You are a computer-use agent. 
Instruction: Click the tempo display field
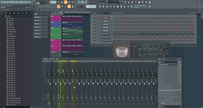[x=53, y=2]
